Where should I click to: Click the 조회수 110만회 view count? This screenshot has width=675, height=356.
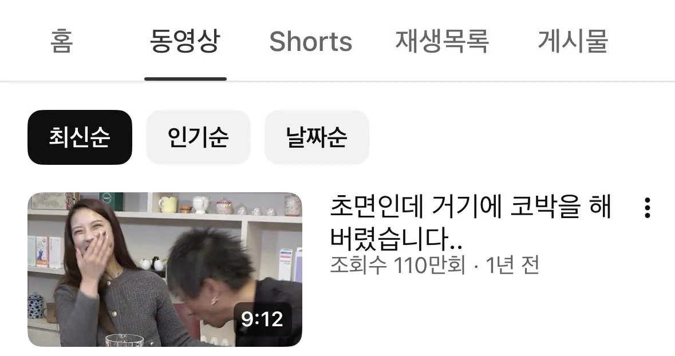pyautogui.click(x=398, y=265)
